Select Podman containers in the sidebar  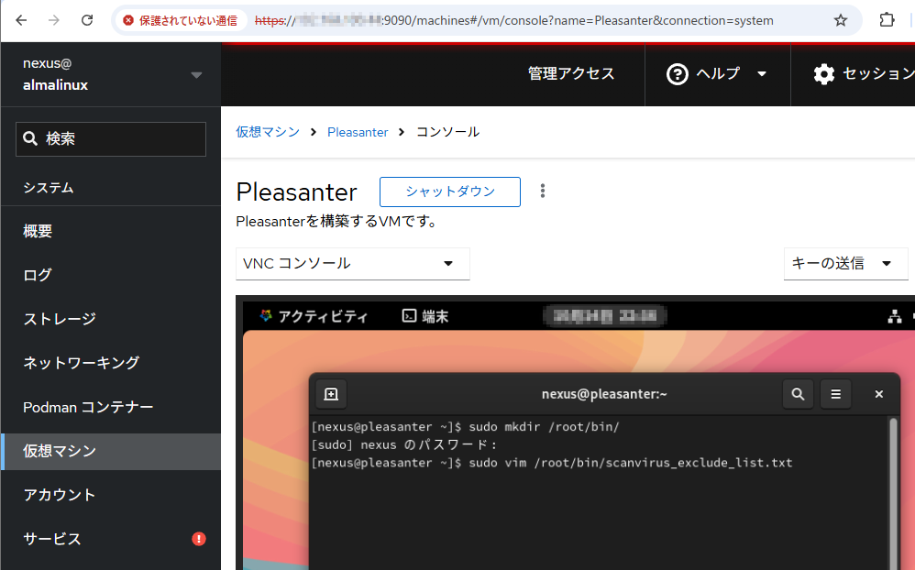click(88, 407)
